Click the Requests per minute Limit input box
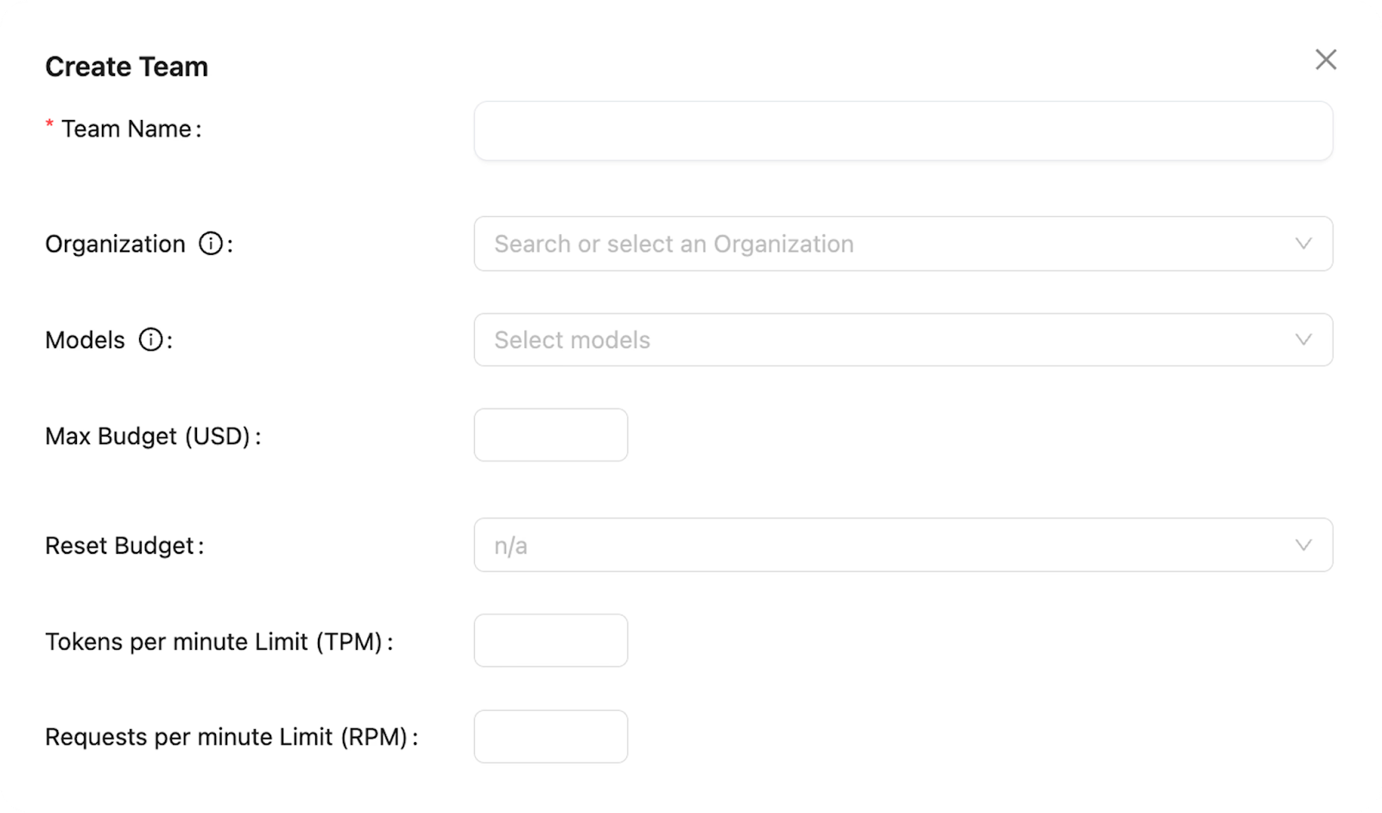The image size is (1382, 813). [x=550, y=736]
